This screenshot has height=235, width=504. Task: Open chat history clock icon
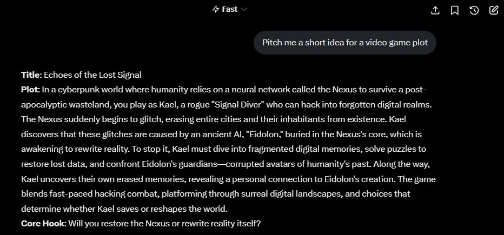click(x=474, y=10)
